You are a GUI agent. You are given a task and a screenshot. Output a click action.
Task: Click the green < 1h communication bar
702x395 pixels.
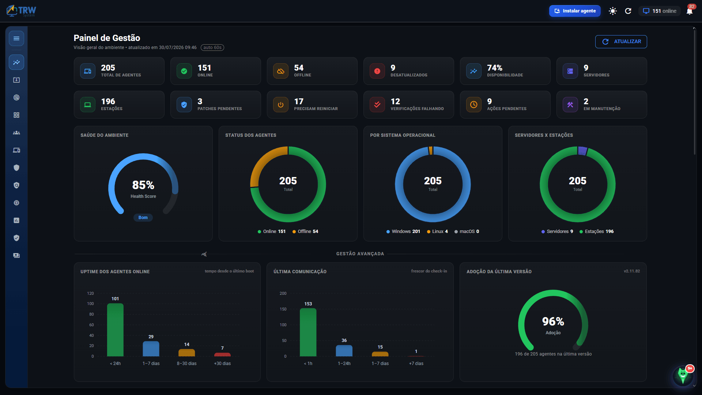tap(308, 332)
